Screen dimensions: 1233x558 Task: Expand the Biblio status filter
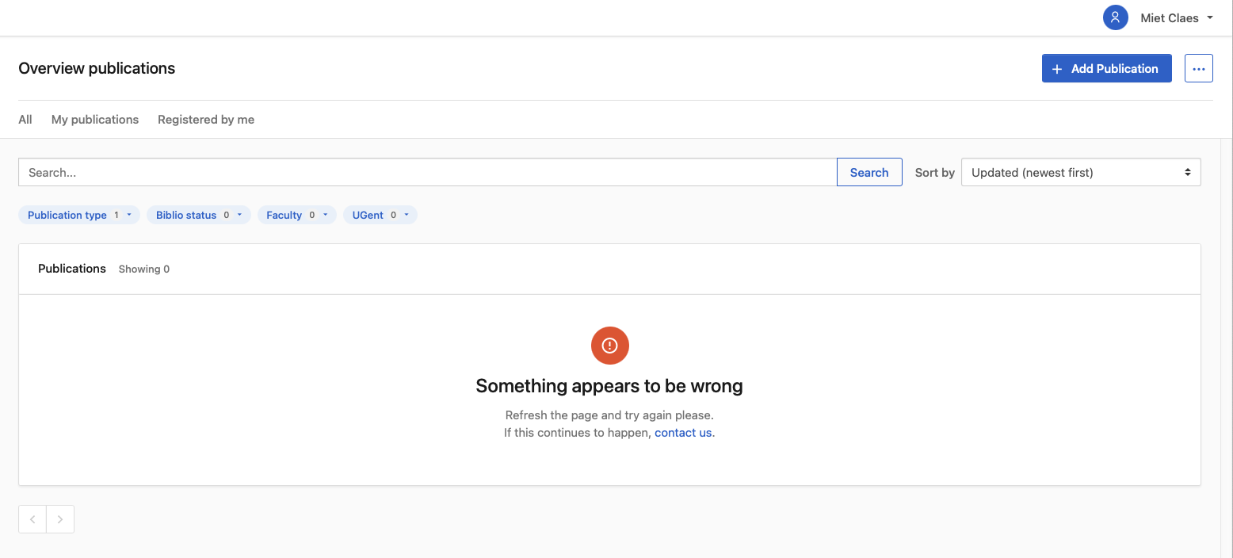tap(199, 215)
